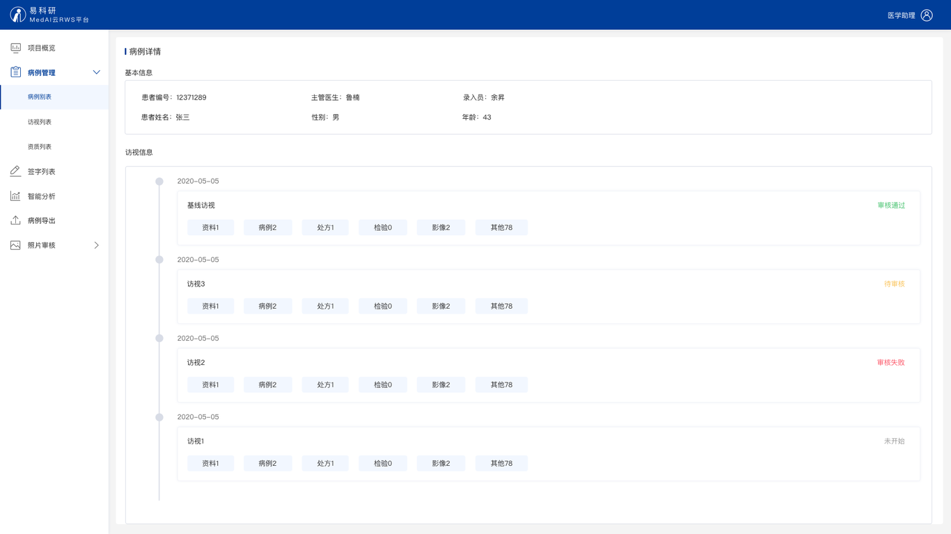Screen dimensions: 951x534
Task: Click 处方1 in 基线访视 card
Action: click(x=325, y=227)
